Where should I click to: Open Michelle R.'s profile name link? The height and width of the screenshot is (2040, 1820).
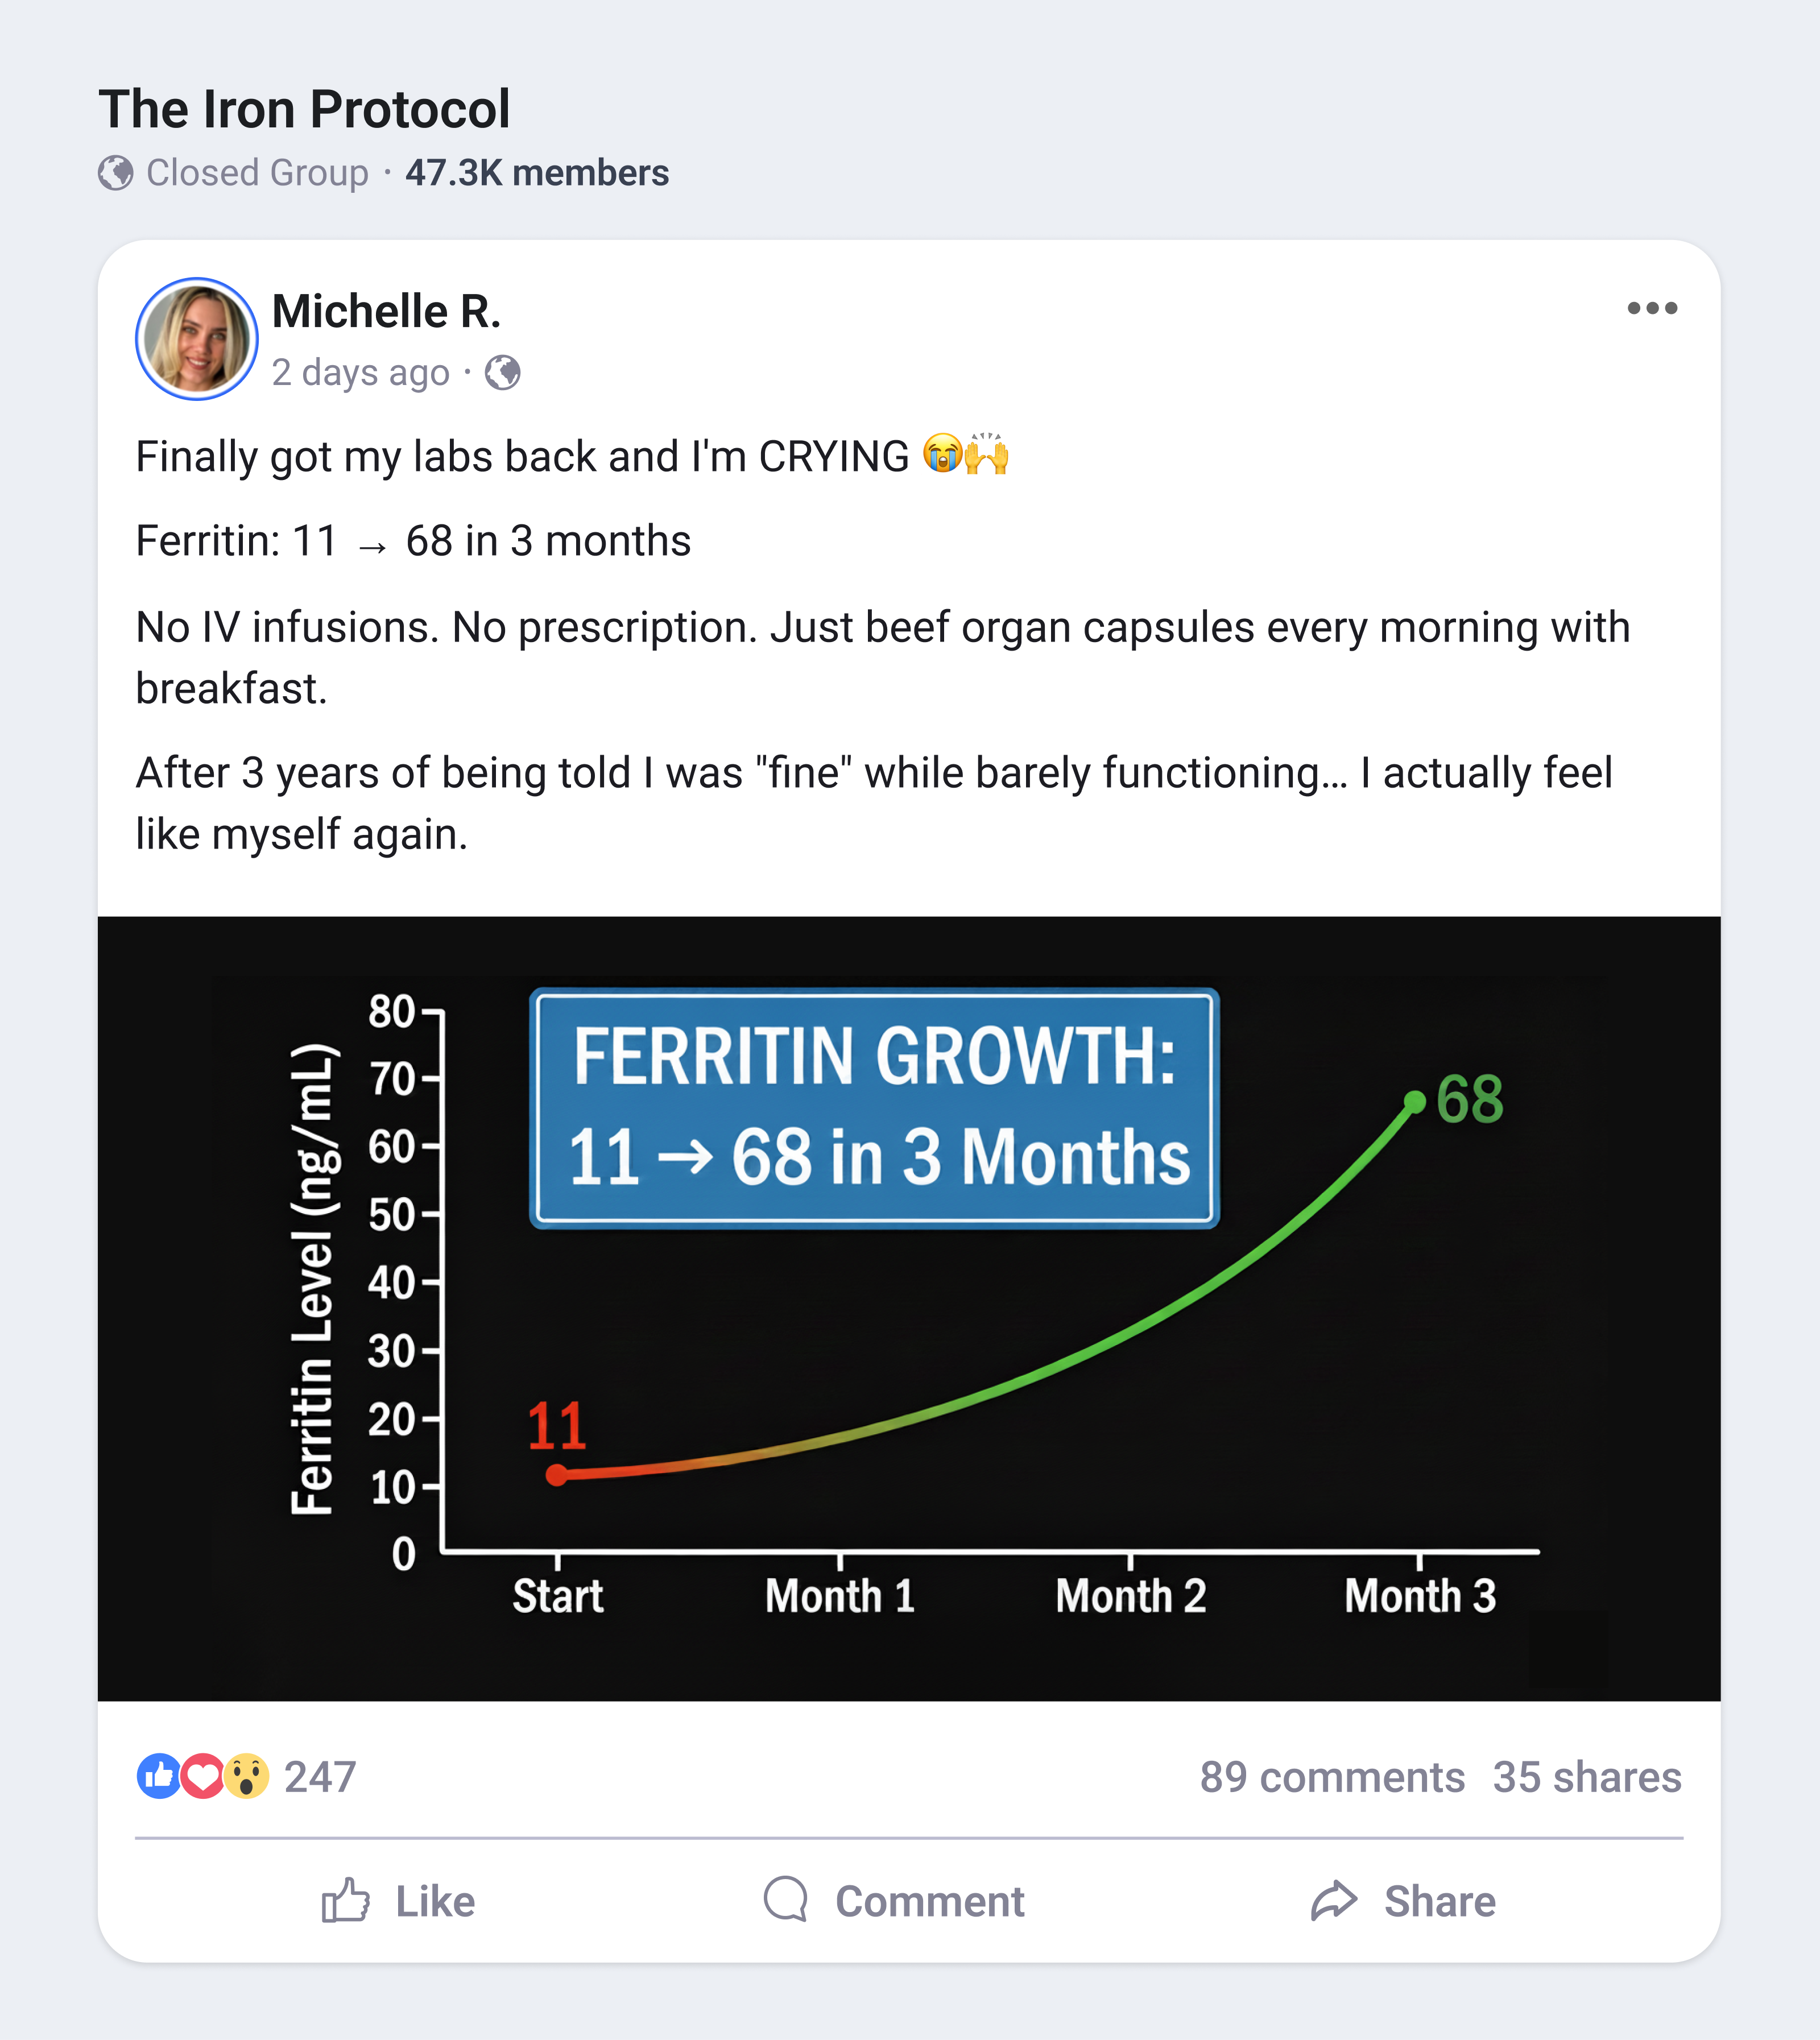tap(386, 312)
